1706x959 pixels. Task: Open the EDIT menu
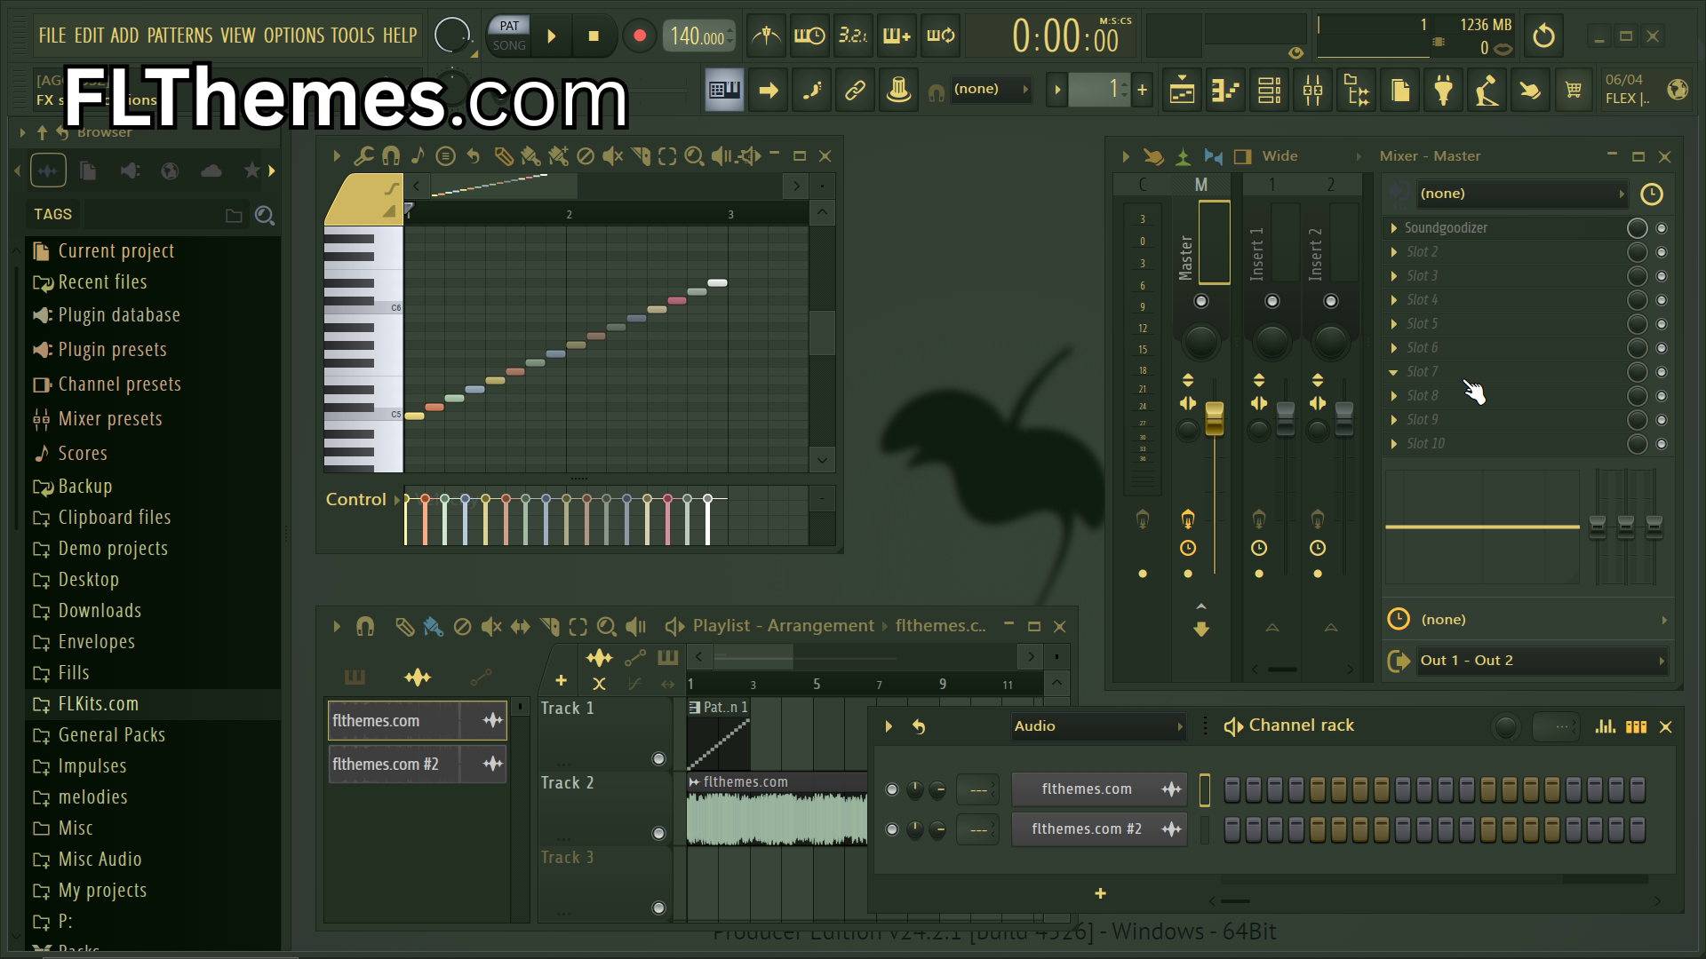(89, 36)
